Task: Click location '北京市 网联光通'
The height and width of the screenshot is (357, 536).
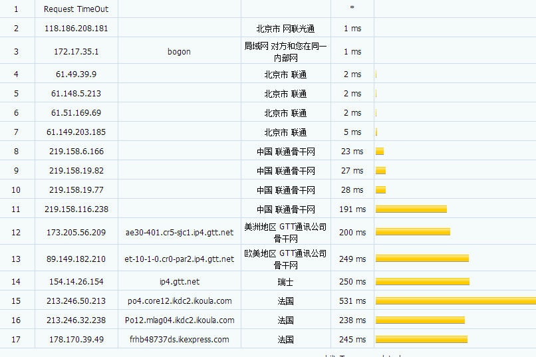Action: click(285, 29)
